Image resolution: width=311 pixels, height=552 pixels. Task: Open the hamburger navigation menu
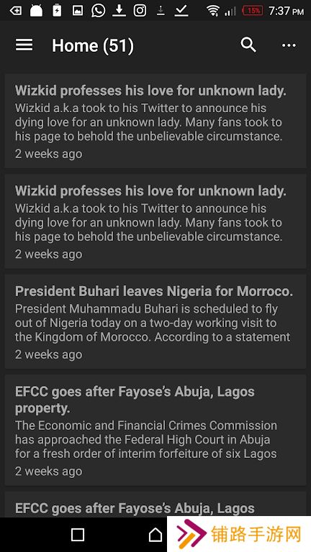point(24,45)
